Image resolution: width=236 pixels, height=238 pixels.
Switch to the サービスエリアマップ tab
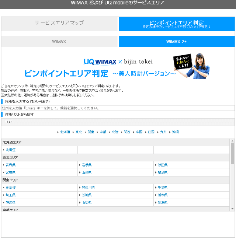click(60, 24)
